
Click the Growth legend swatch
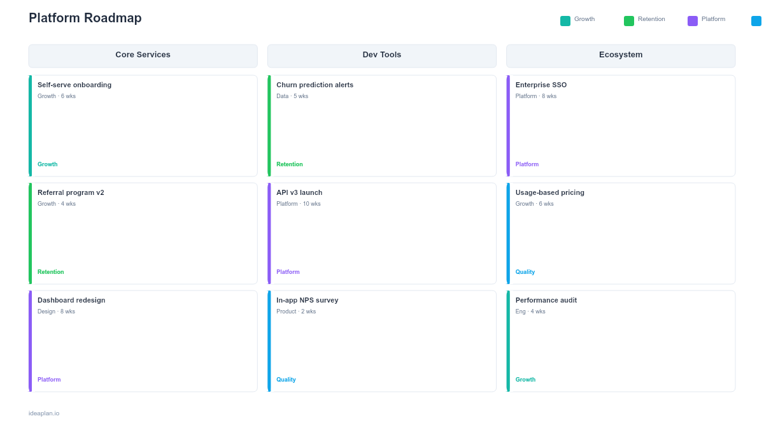click(x=564, y=20)
